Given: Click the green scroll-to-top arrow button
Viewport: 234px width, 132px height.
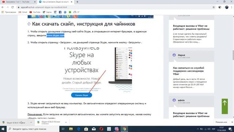Looking at the screenshot, I should point(225,106).
